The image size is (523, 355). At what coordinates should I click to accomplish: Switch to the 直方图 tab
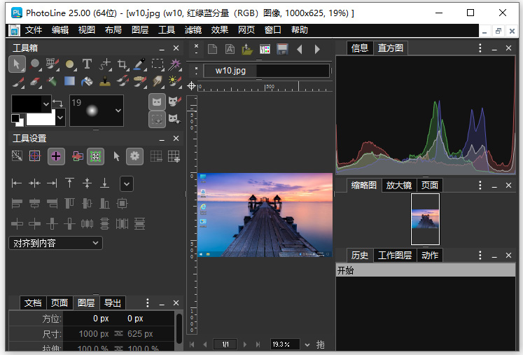[x=390, y=48]
